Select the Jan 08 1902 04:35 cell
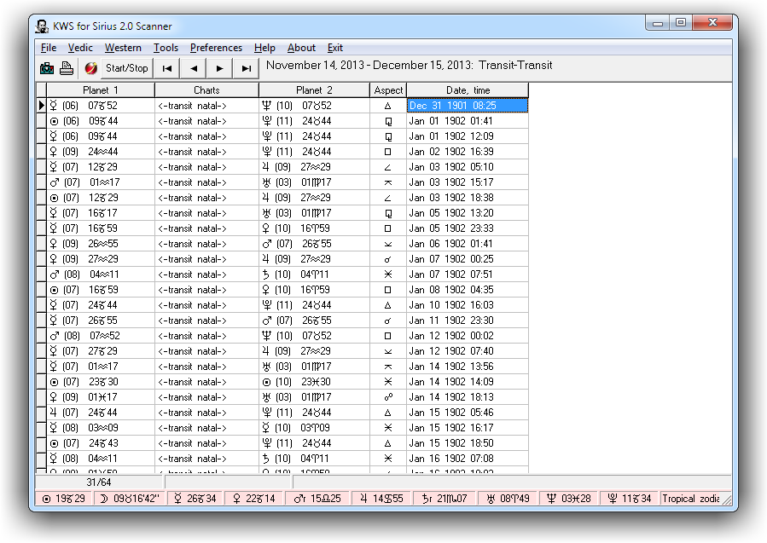 coord(468,290)
